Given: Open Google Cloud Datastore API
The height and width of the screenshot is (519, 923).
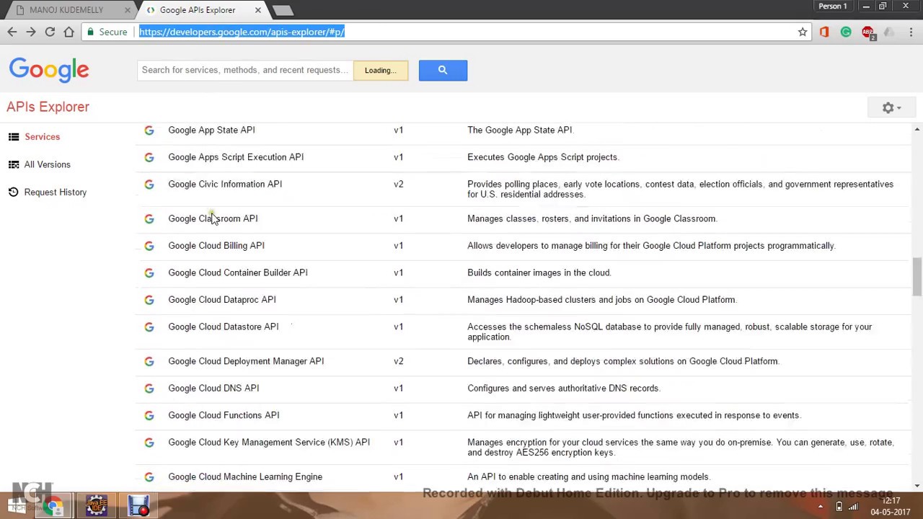Looking at the screenshot, I should tap(224, 327).
